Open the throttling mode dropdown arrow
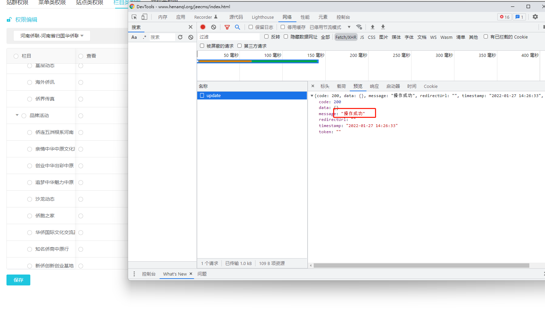545x312 pixels. pos(349,27)
